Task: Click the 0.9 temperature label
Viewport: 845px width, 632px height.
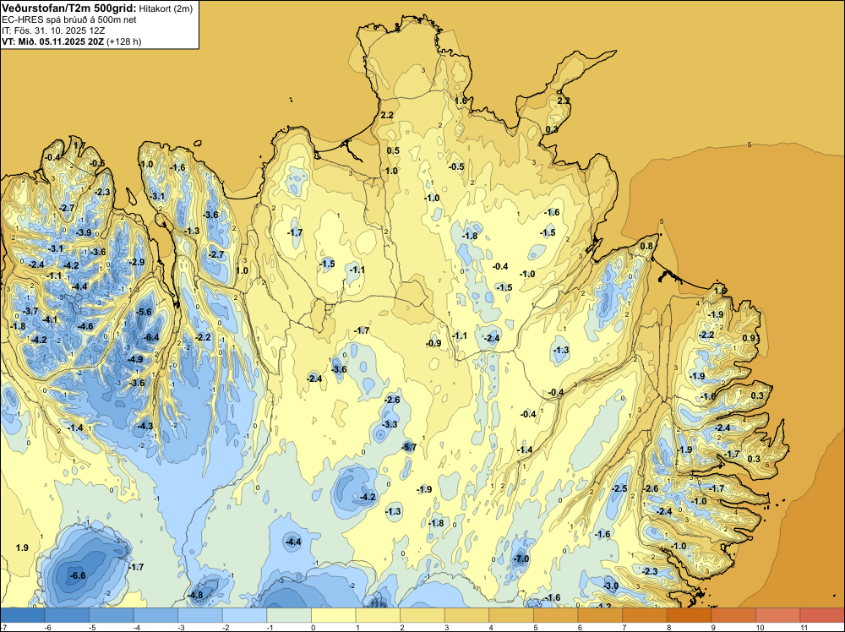Action: [x=749, y=338]
